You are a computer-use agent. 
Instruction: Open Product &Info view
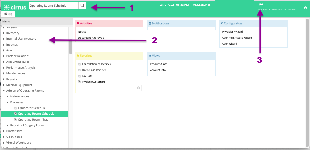(159, 64)
